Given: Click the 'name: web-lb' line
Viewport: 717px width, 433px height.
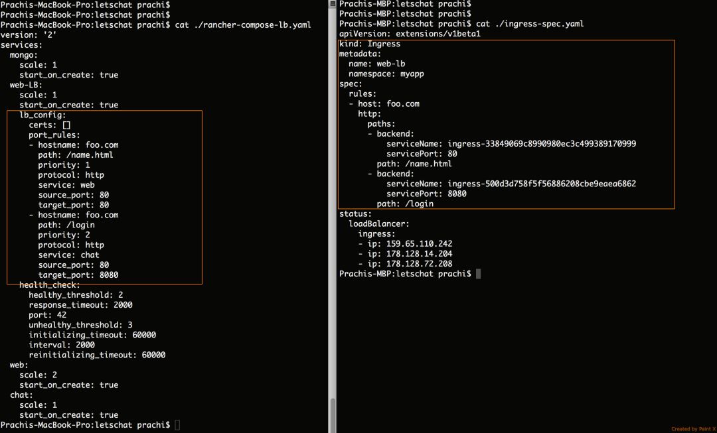Looking at the screenshot, I should (377, 64).
